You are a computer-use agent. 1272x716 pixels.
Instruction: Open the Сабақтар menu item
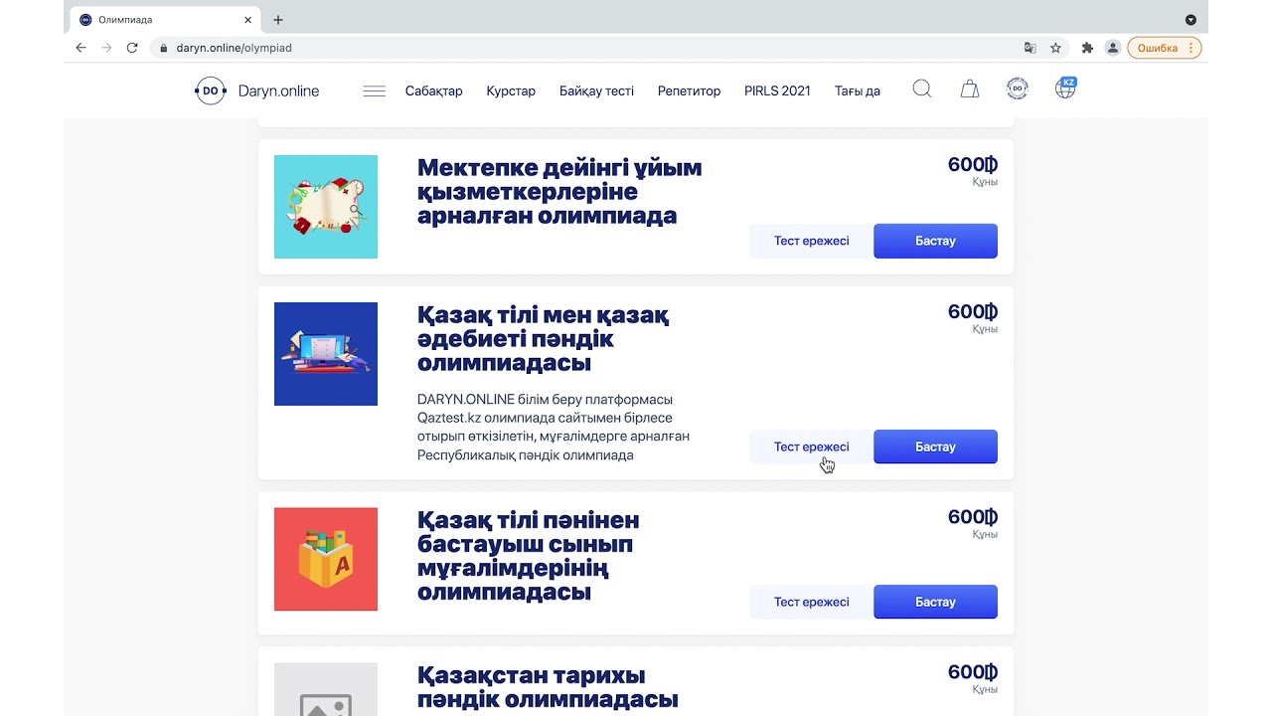point(433,90)
